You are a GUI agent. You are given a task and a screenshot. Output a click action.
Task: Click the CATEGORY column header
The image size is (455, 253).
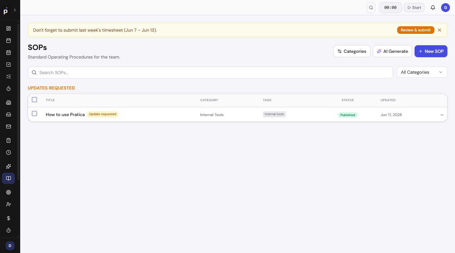[x=209, y=100]
